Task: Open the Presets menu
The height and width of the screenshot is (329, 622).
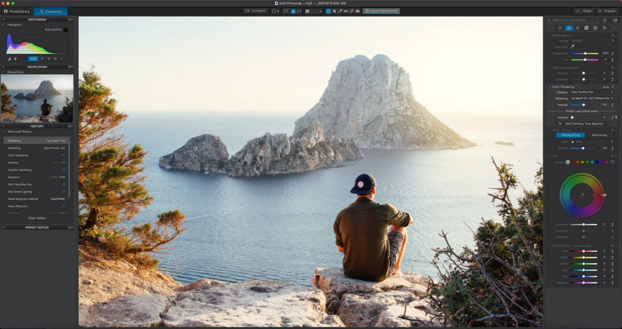Action: tap(607, 11)
